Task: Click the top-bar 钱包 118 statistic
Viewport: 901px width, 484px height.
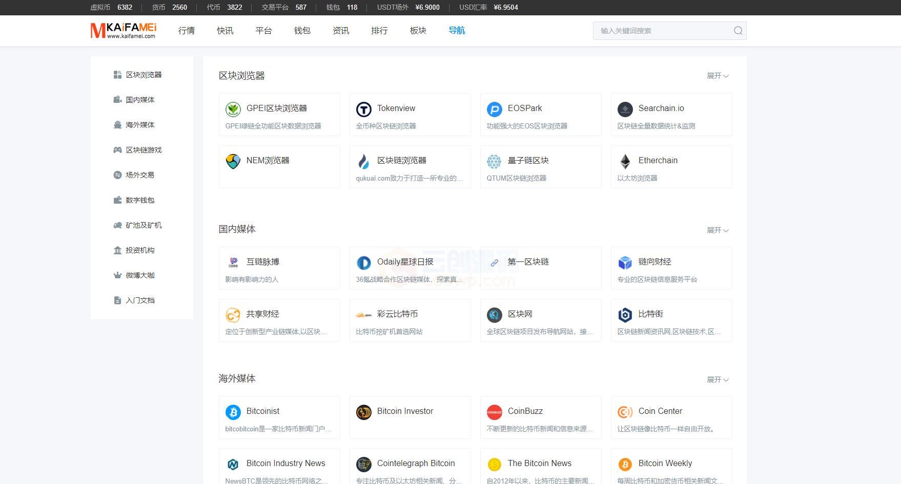Action: click(x=342, y=7)
